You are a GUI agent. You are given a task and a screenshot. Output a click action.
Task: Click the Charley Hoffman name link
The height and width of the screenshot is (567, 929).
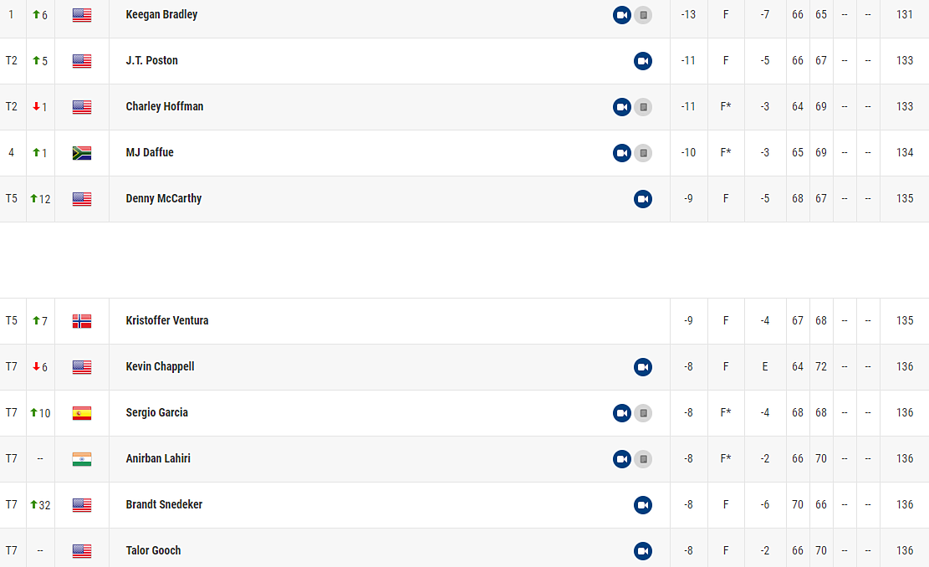click(164, 106)
